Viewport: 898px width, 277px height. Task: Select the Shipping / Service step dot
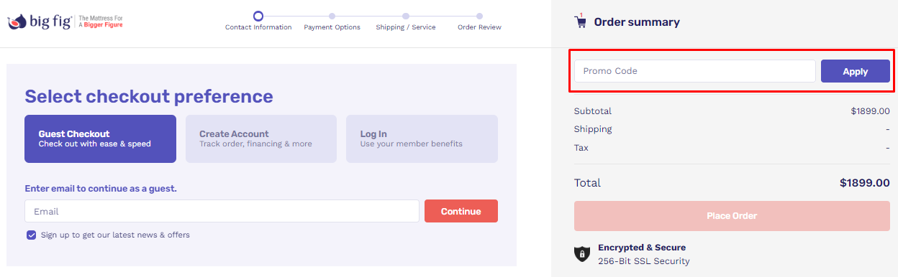tap(406, 16)
